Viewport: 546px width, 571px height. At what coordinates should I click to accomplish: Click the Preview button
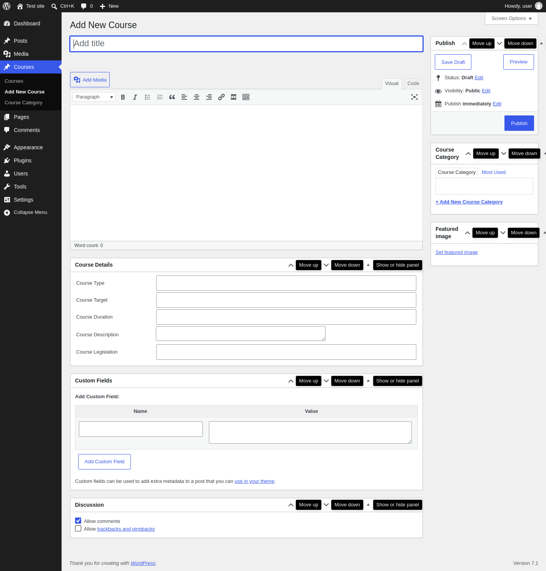(x=518, y=62)
